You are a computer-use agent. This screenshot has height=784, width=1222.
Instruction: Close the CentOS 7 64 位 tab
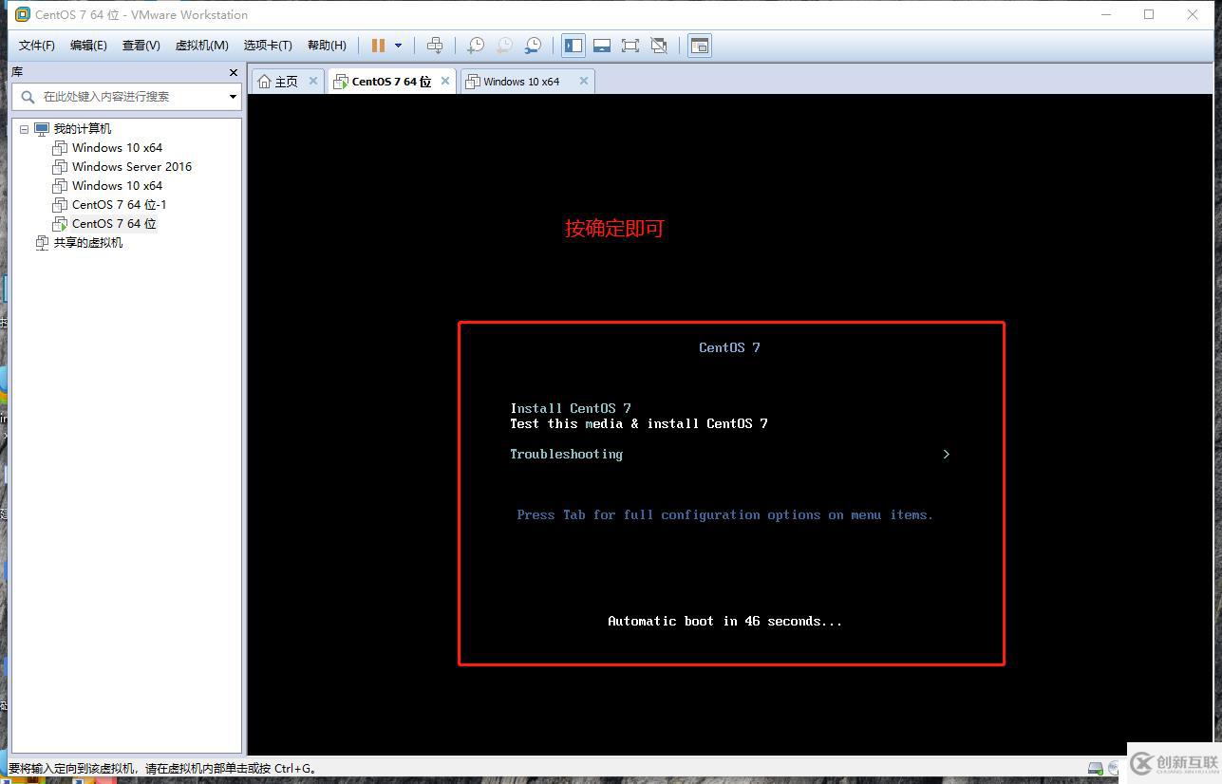444,81
